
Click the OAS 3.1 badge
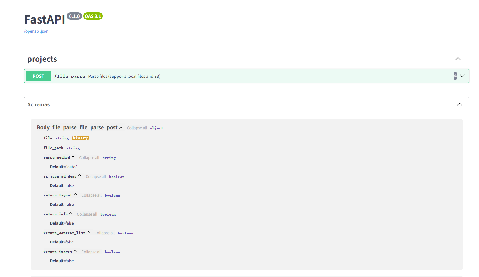coord(93,16)
